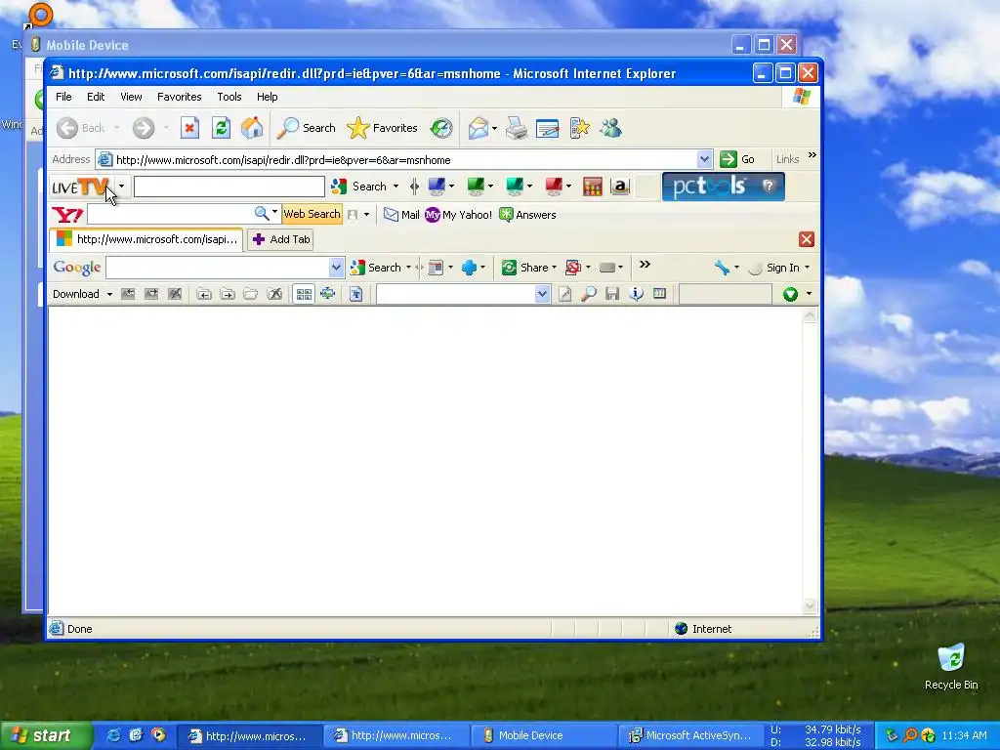Click the colorful grid icon beside Amazon

[593, 187]
